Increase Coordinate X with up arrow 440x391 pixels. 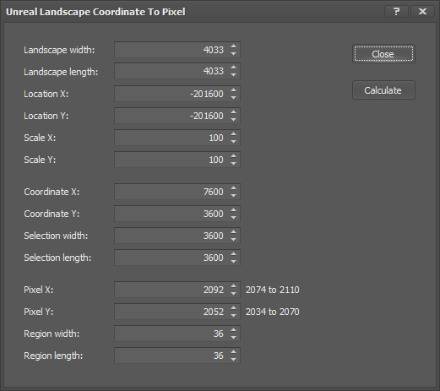pos(233,188)
